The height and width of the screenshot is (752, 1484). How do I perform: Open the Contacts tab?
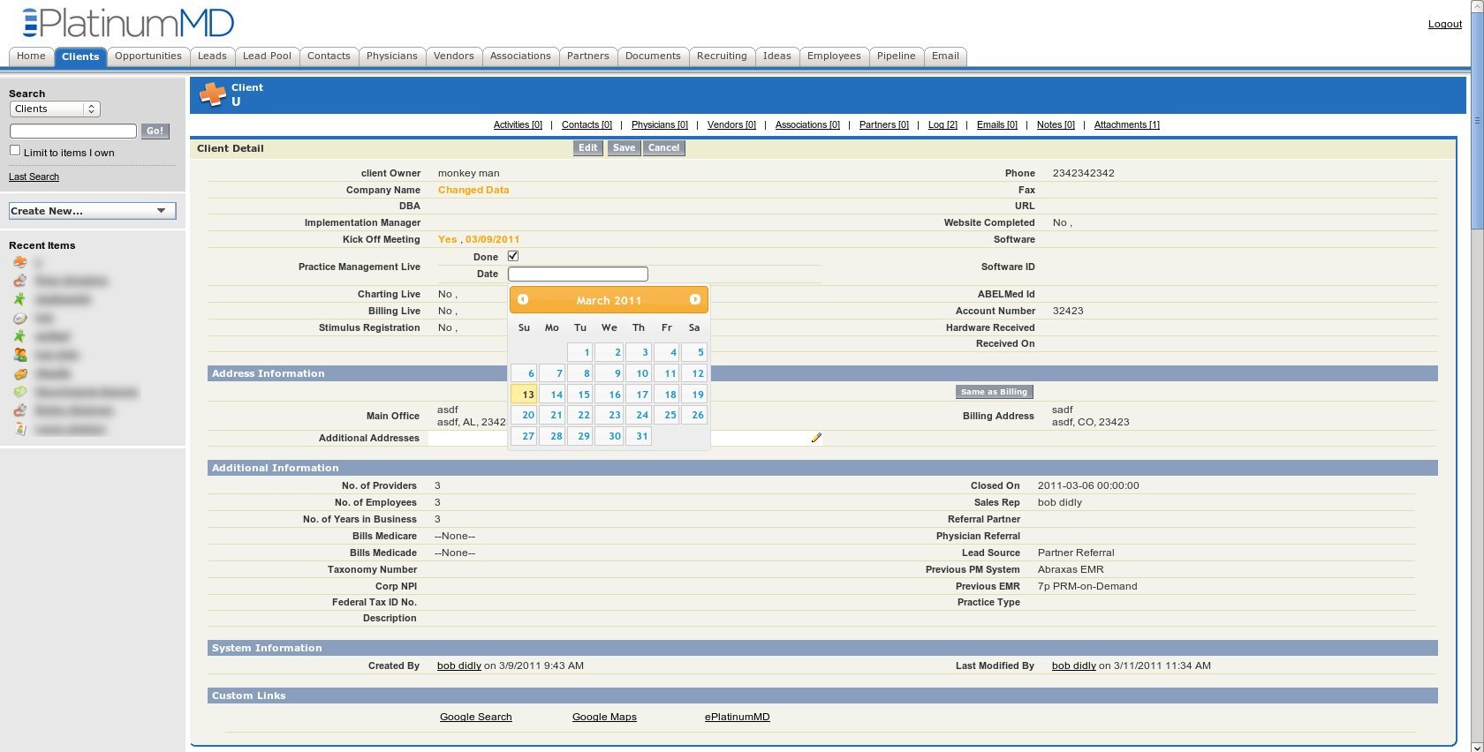point(329,56)
